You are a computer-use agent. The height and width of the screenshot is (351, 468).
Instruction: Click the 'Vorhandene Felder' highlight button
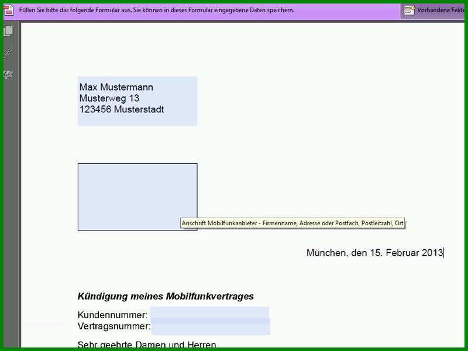point(433,10)
